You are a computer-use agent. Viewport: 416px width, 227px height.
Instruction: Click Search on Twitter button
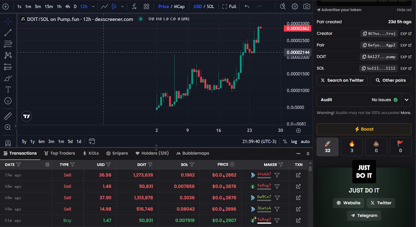pos(342,80)
